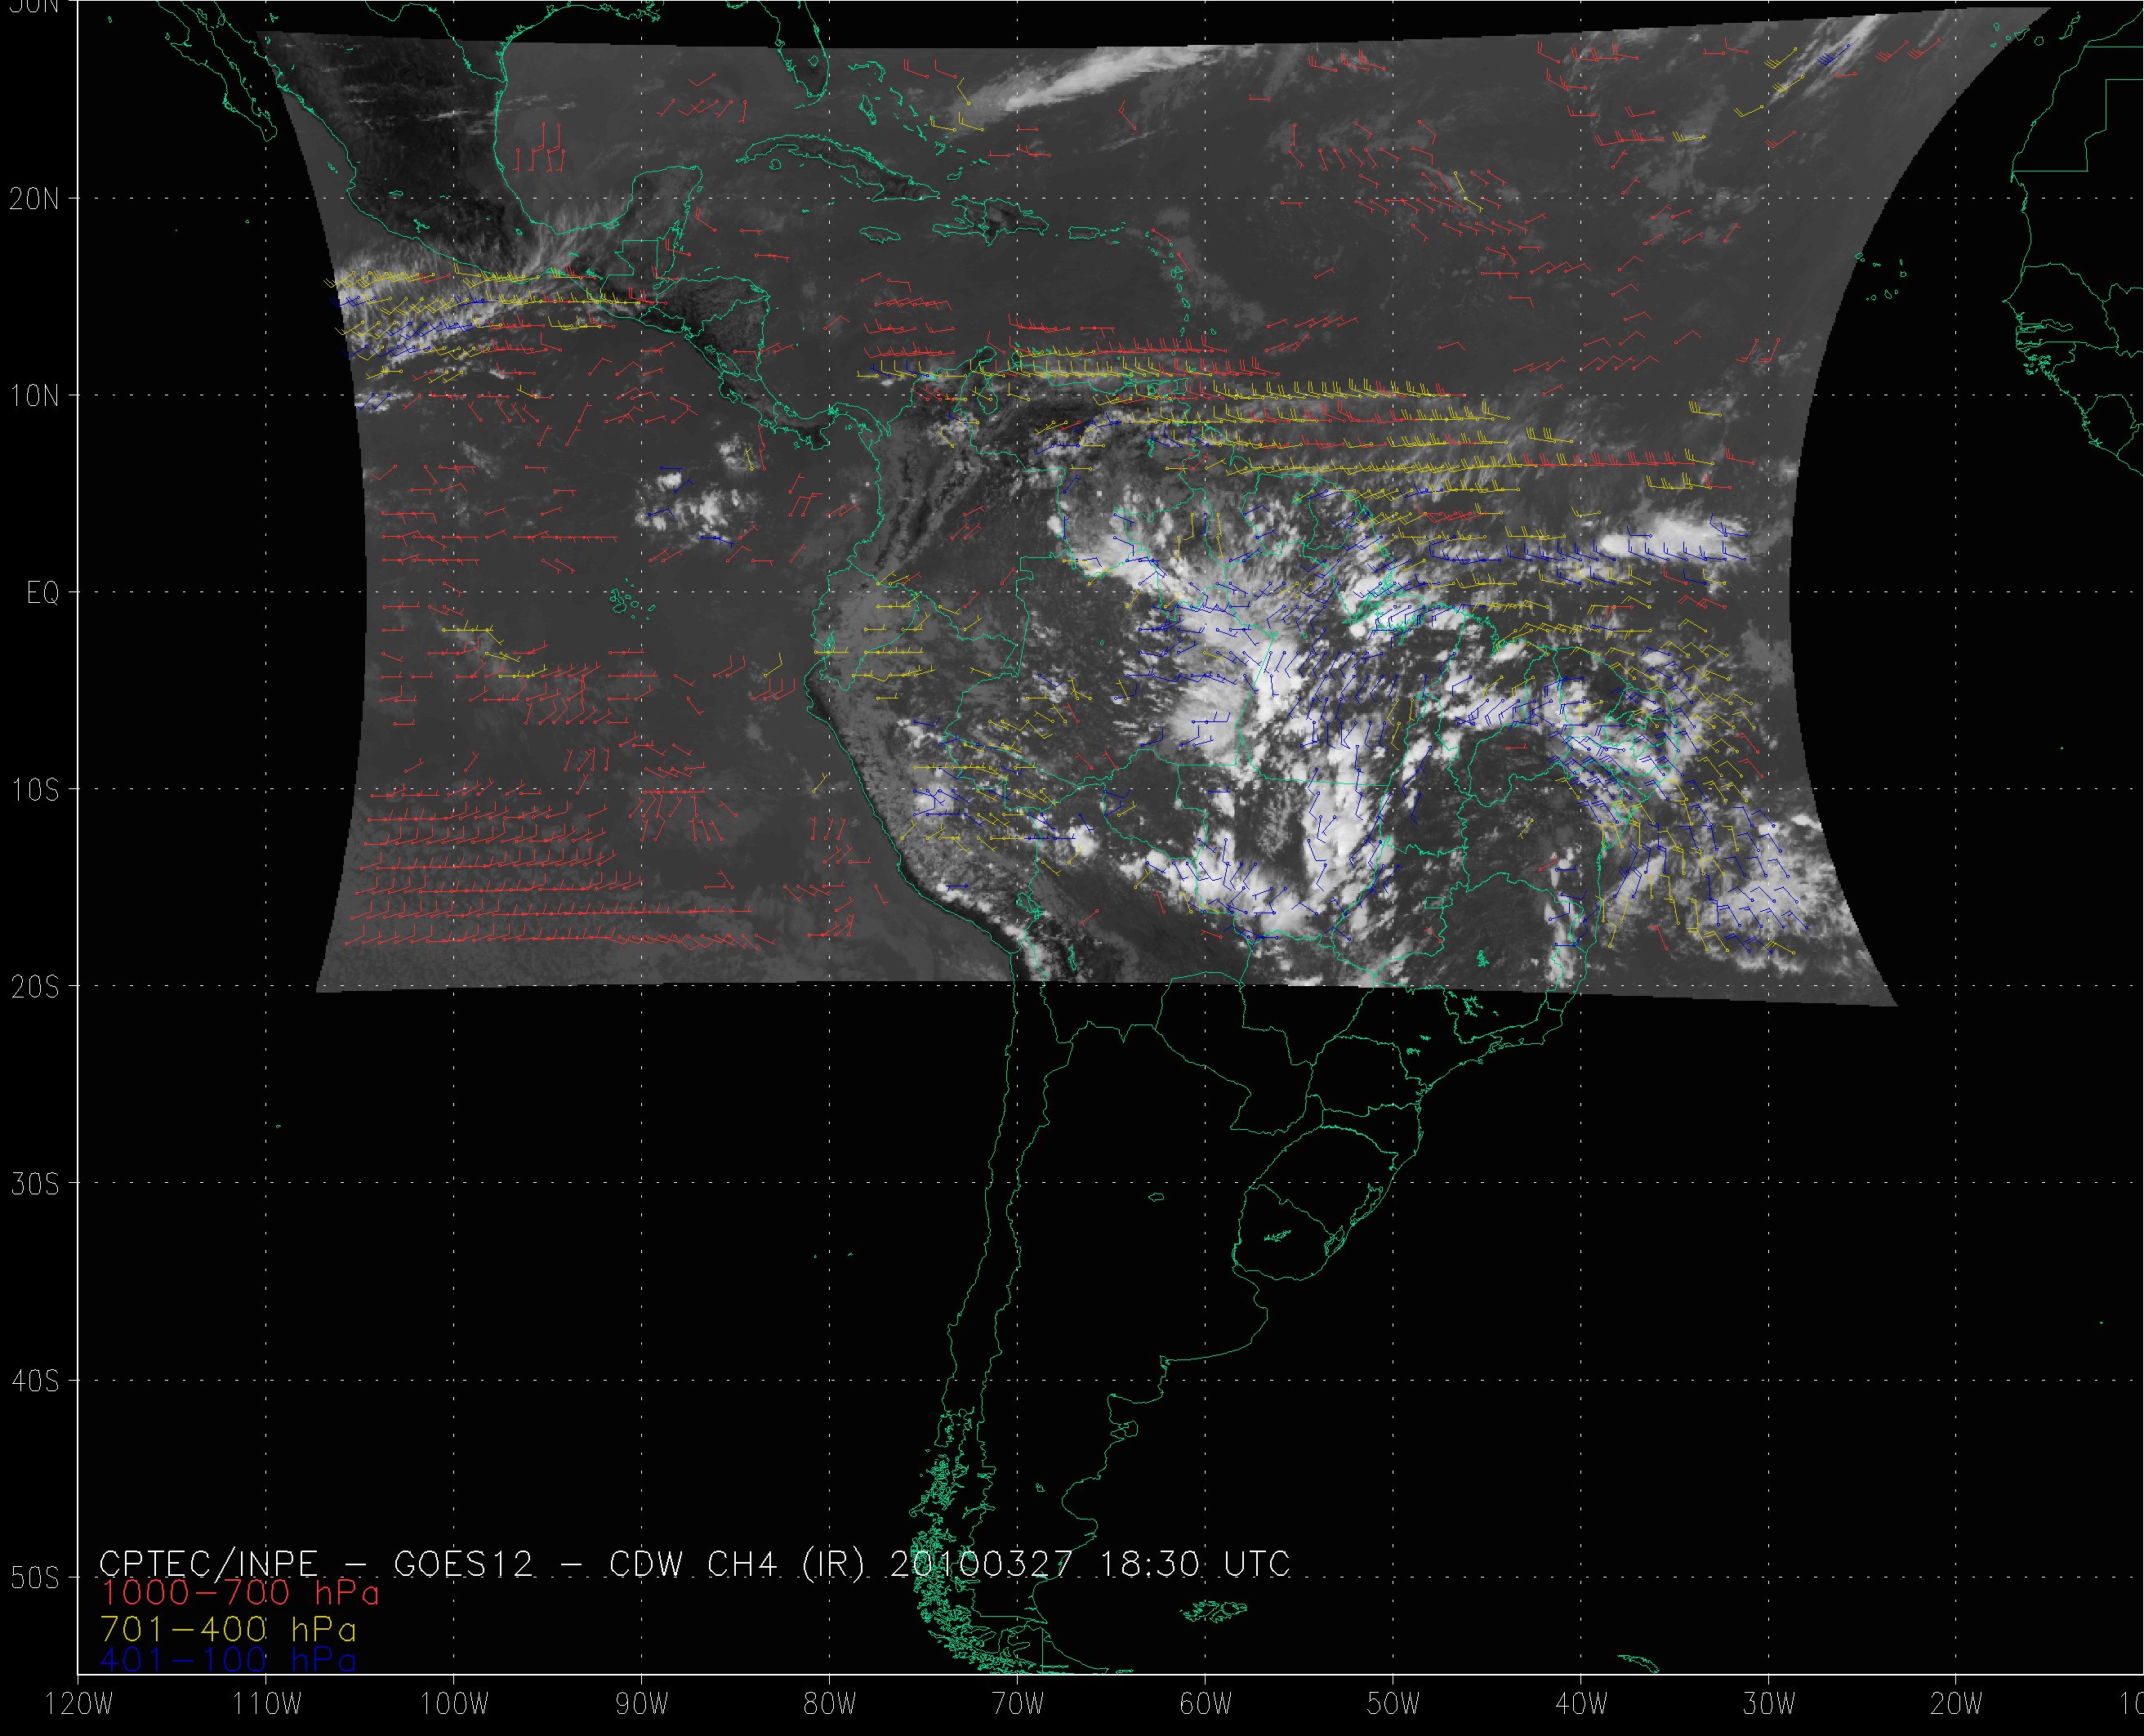Click the yellow 701-400 hPa legend entry
2144x1736 pixels.
pyautogui.click(x=229, y=1629)
